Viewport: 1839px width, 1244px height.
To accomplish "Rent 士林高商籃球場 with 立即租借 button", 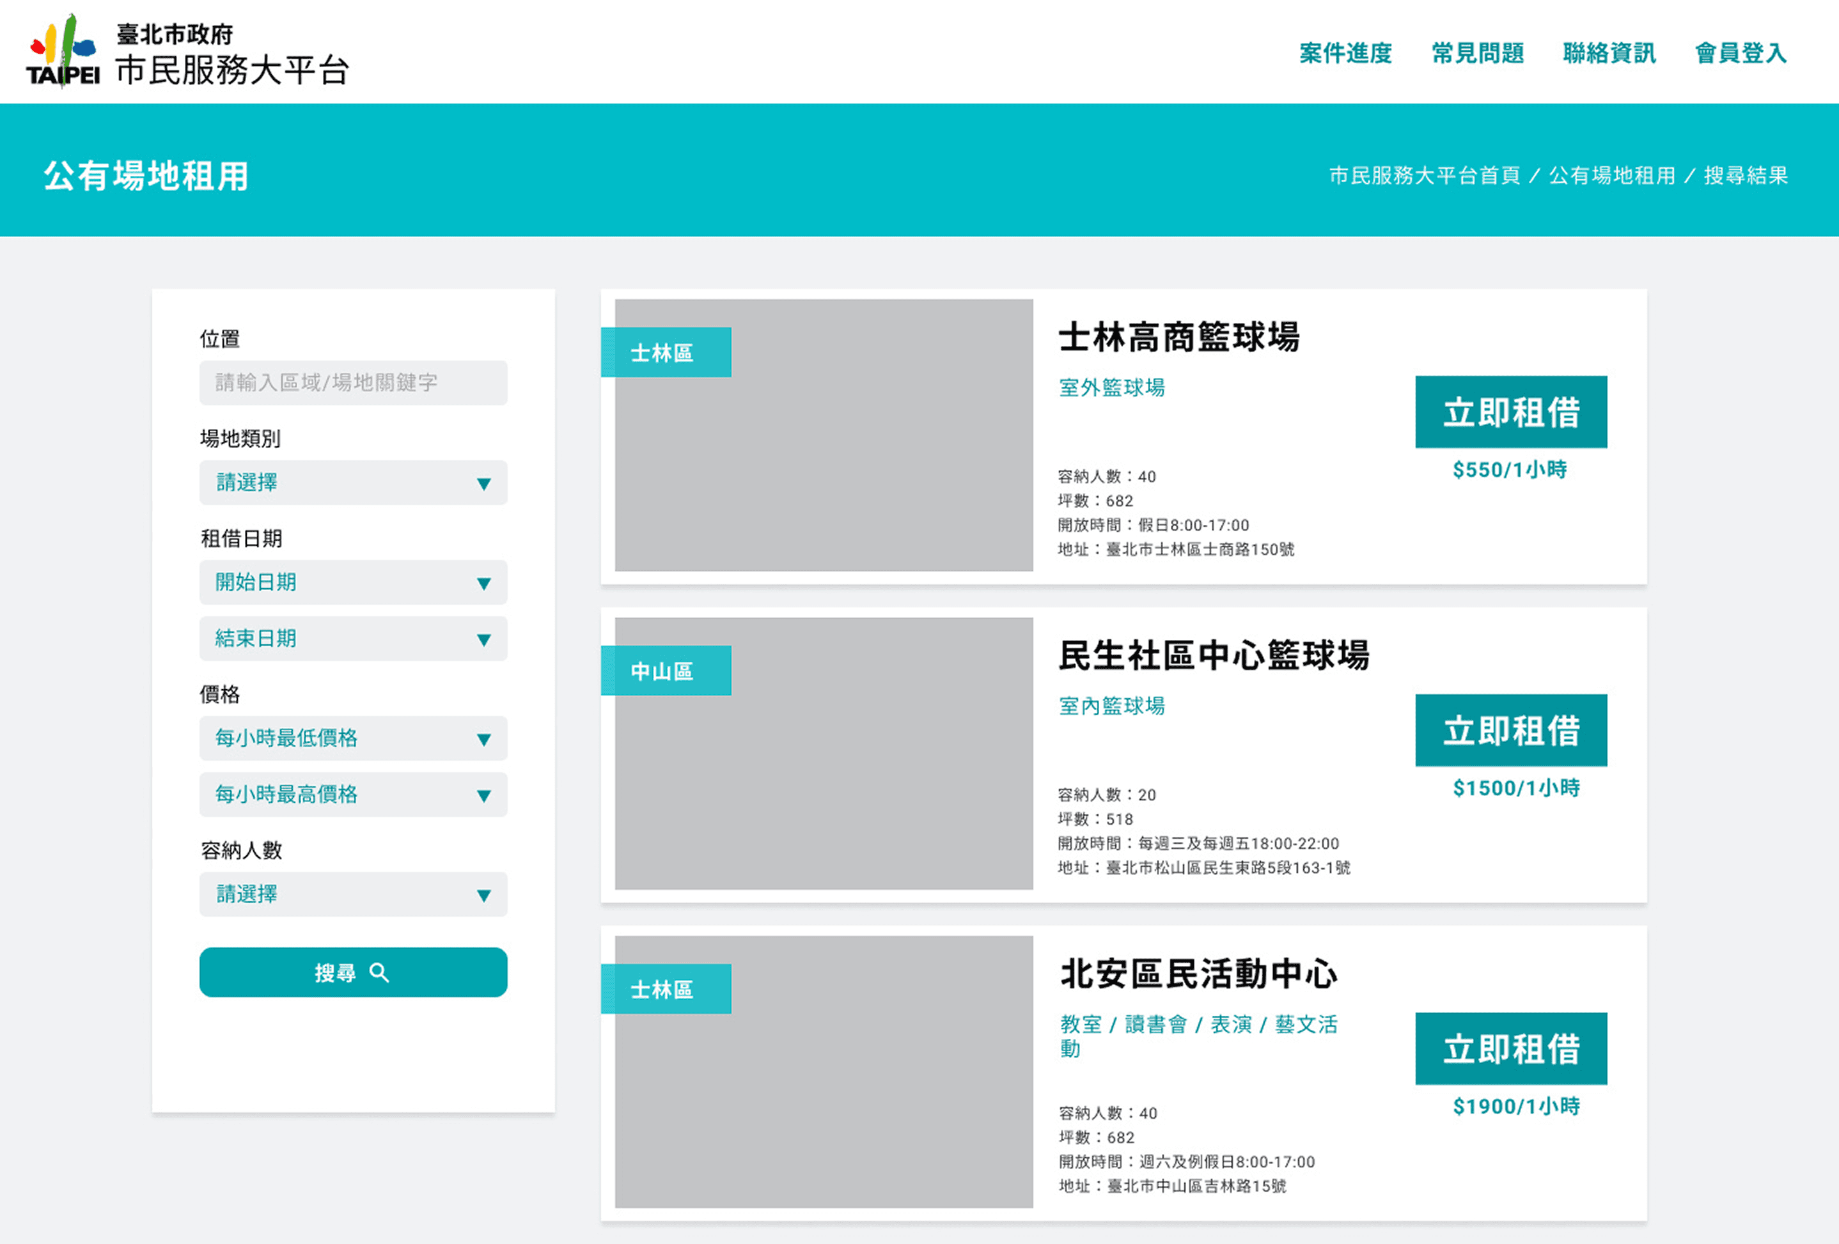I will point(1510,412).
